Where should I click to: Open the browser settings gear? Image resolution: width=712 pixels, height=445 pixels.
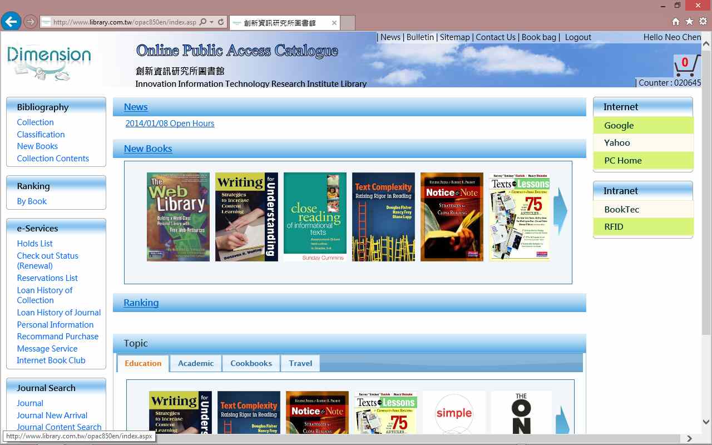[x=703, y=22]
